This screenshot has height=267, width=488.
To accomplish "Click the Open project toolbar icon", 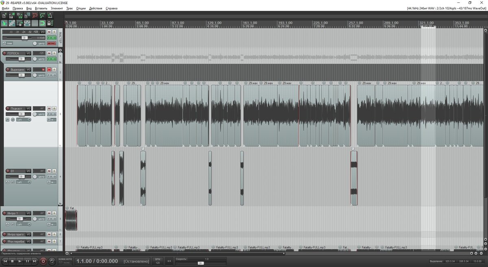I will tap(11, 16).
